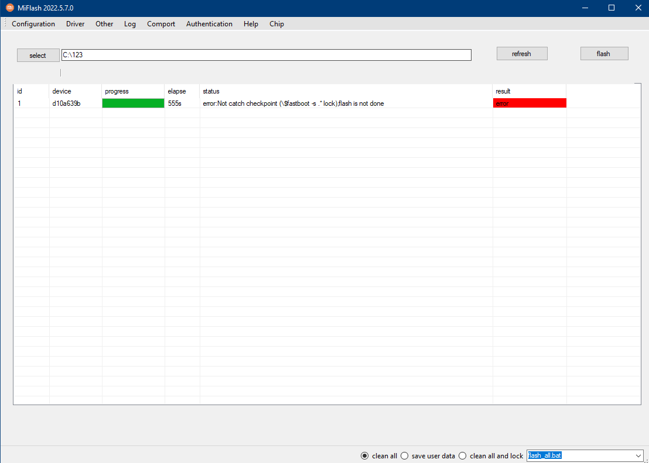Click the checkpoint error status message
Viewport: 649px width, 463px height.
(293, 103)
